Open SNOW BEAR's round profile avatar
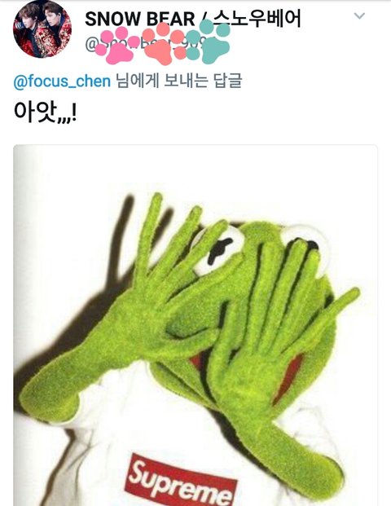Screen dimensions: 391x506 tap(42, 29)
